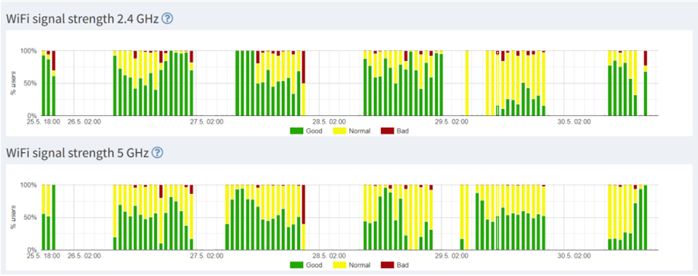
Task: Click the 30.5. 02:00 axis label in 5 GHz chart
Action: pyautogui.click(x=575, y=255)
